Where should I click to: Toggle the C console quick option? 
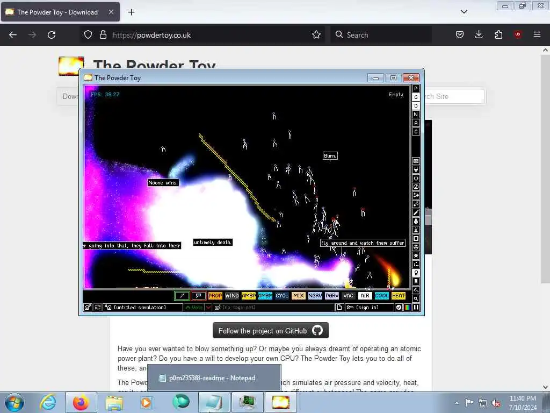[x=416, y=132]
